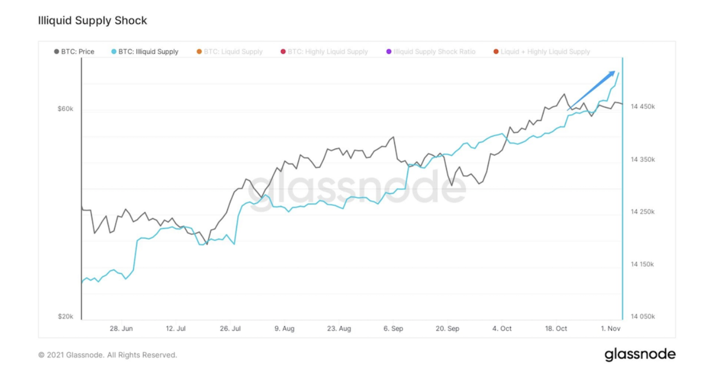This screenshot has height=379, width=710.
Task: Click the $60k price axis label
Action: [x=65, y=109]
